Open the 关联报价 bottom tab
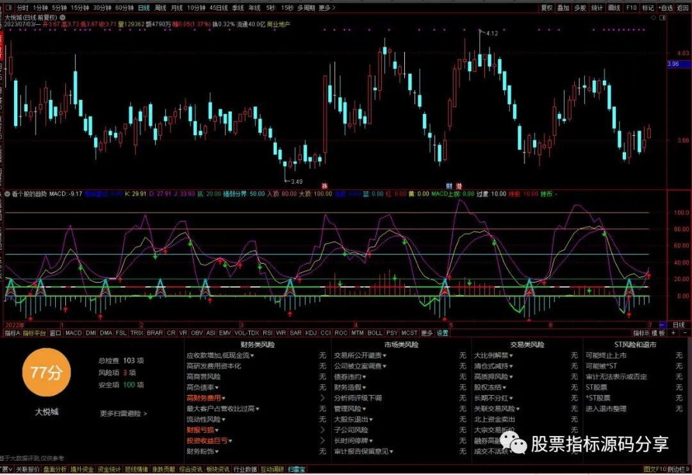692x475 pixels. point(28,469)
